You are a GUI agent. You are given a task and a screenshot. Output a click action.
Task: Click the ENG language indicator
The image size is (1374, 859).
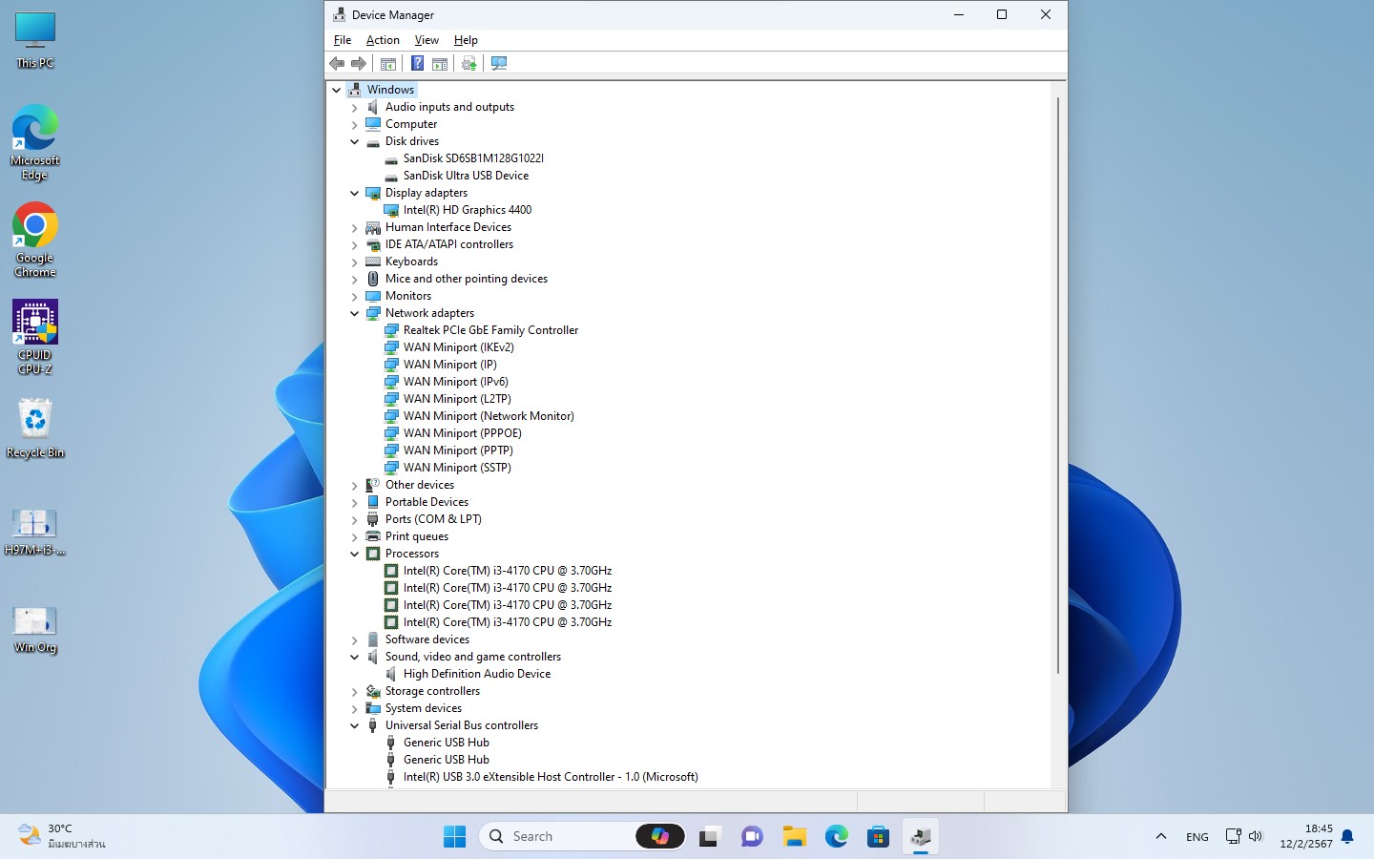coord(1197,837)
